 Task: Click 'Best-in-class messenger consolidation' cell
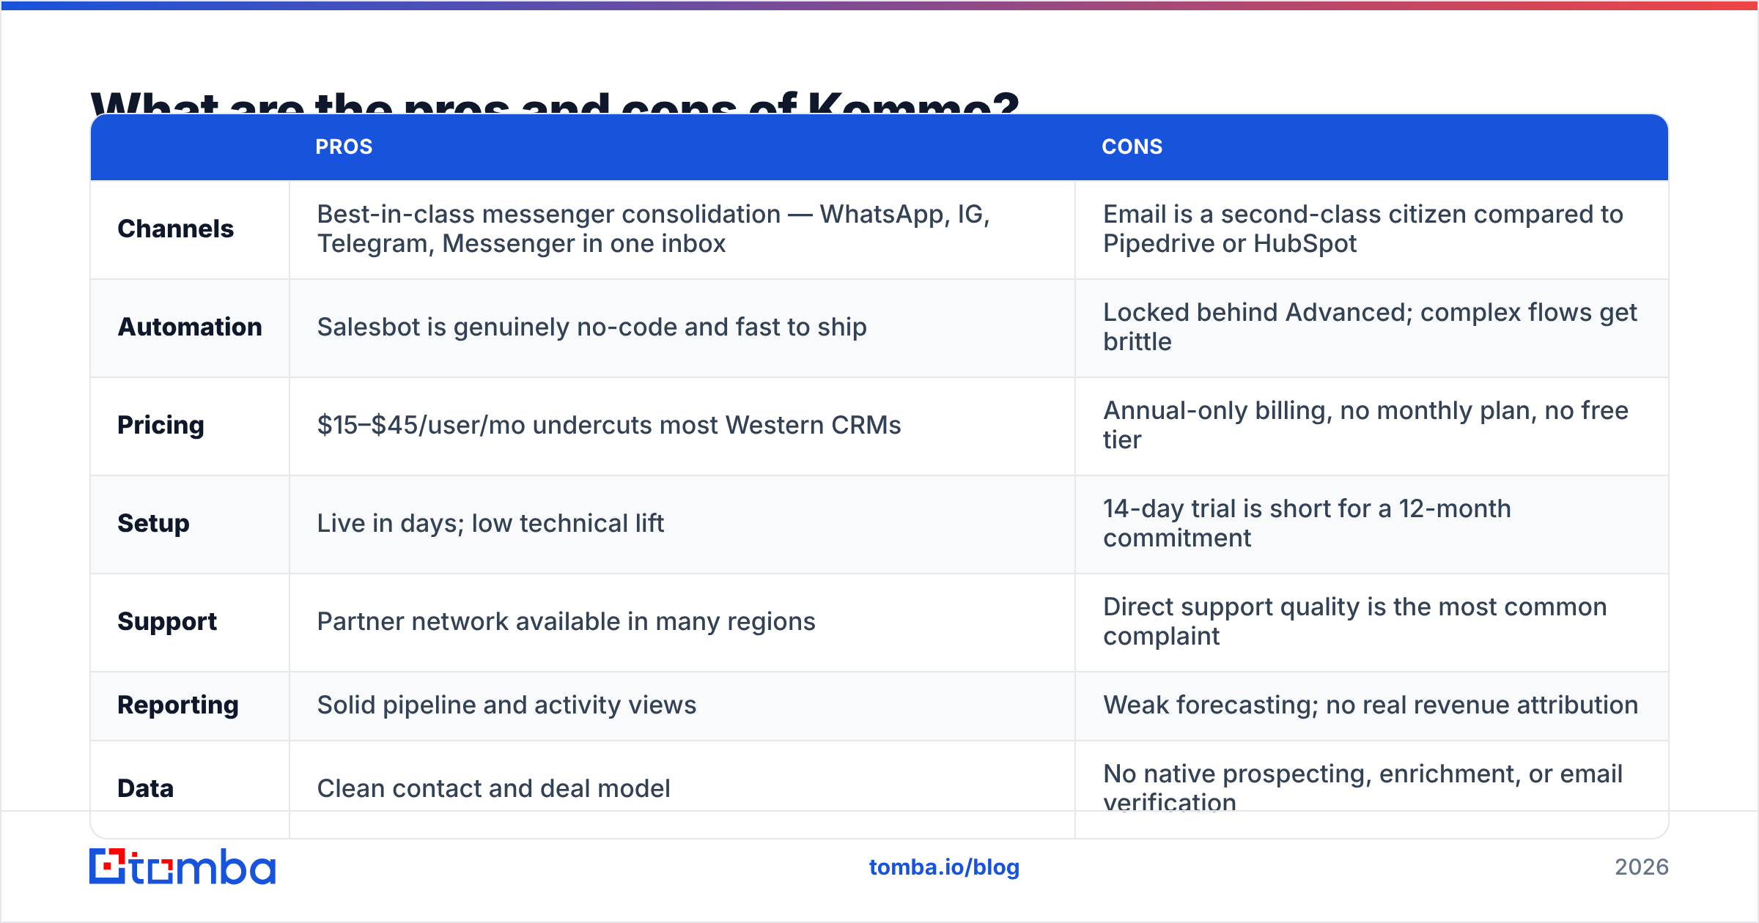coord(682,229)
